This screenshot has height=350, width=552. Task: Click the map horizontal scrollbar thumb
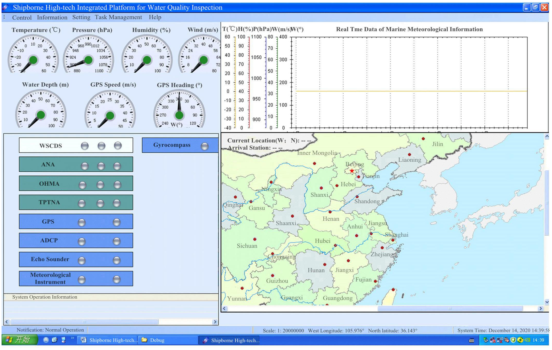(x=450, y=309)
